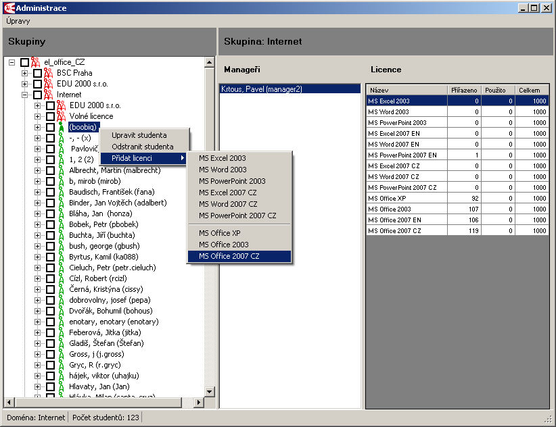The width and height of the screenshot is (556, 427).
Task: Click the student icon of Dvořák, Bohumil
Action: click(61, 311)
